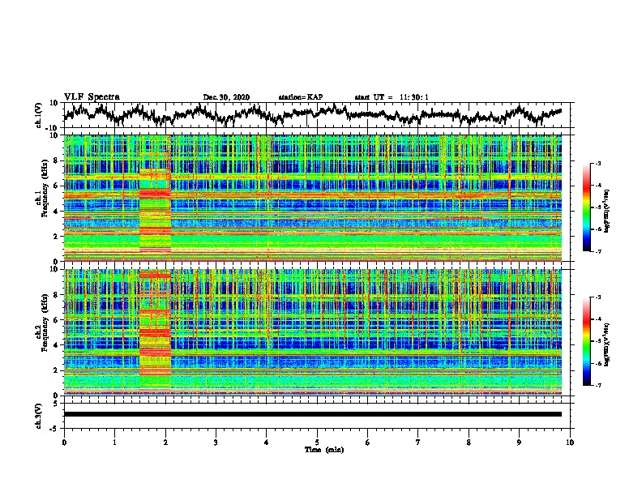The width and height of the screenshot is (642, 496).
Task: Click the "-3" value atop the ch.2 colorbar
Action: click(x=598, y=297)
